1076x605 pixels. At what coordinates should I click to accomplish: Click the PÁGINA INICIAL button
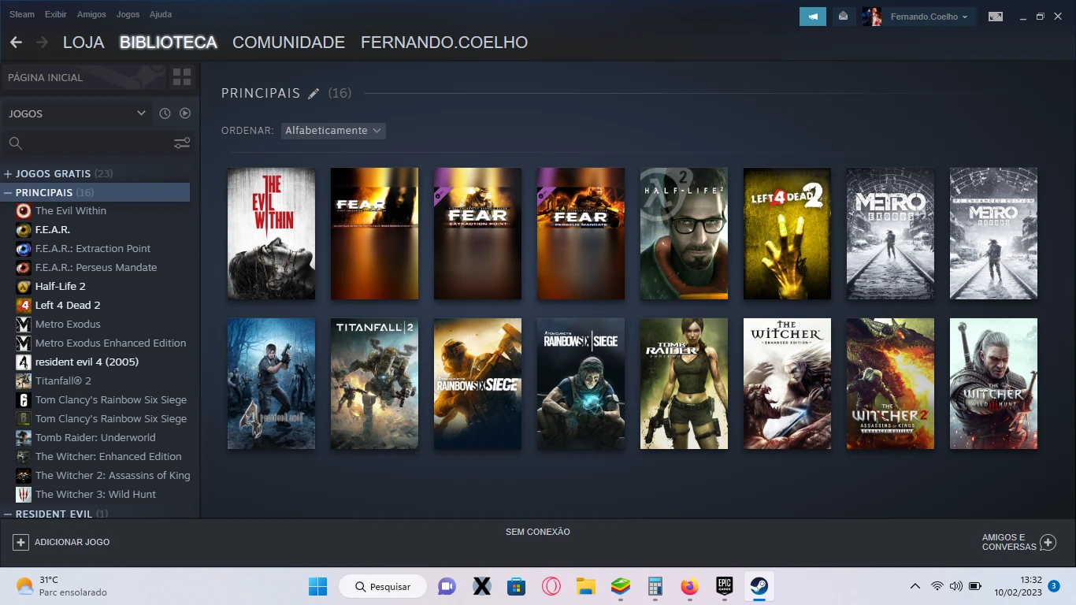(x=84, y=77)
